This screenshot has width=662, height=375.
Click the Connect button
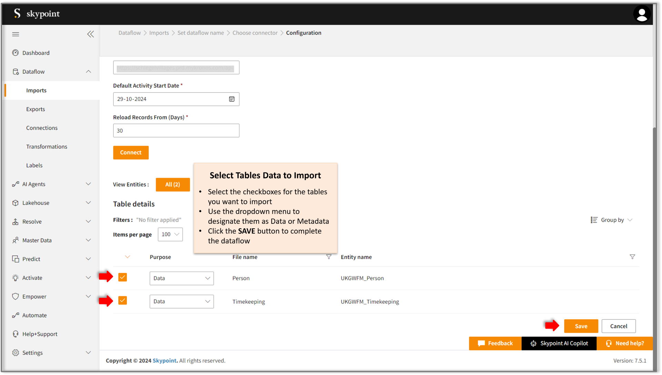[x=130, y=152]
